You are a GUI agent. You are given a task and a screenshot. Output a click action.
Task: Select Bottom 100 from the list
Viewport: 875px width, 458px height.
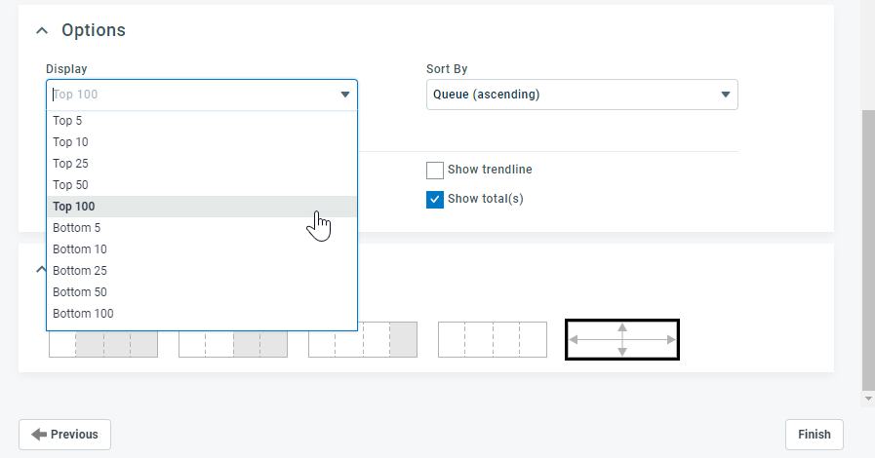tap(83, 314)
